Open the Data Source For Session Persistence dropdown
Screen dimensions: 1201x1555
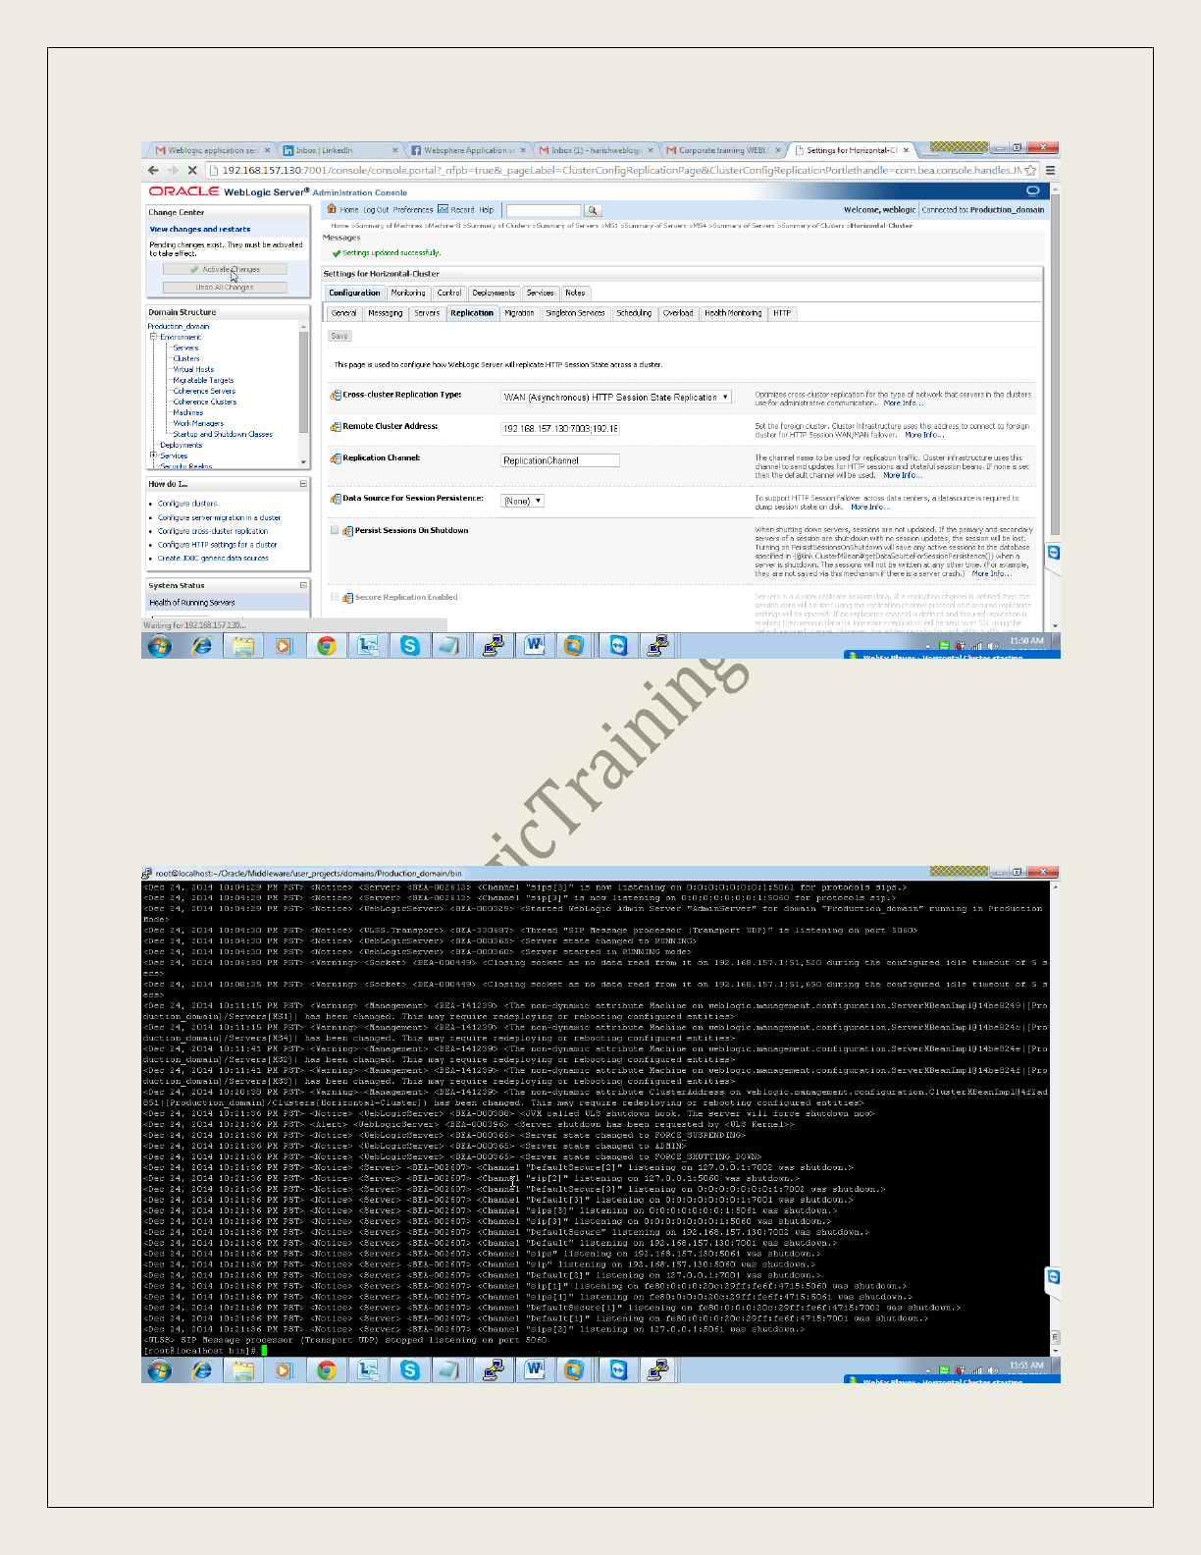click(x=522, y=501)
